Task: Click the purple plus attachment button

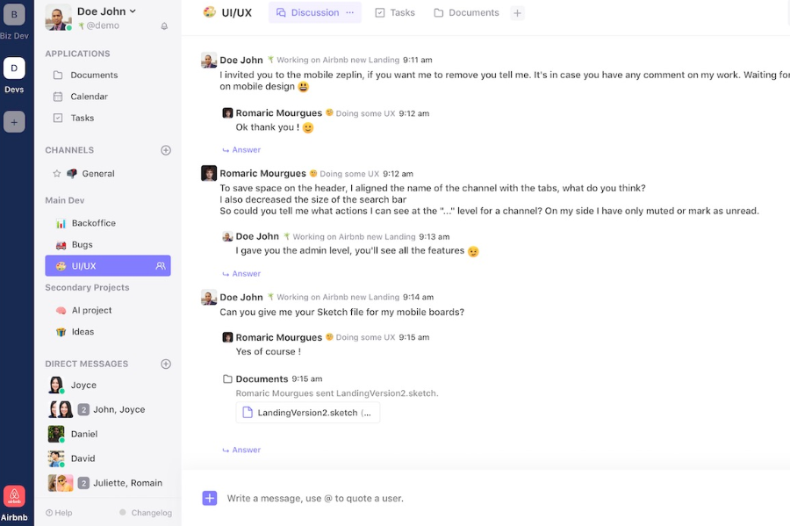Action: [x=210, y=498]
